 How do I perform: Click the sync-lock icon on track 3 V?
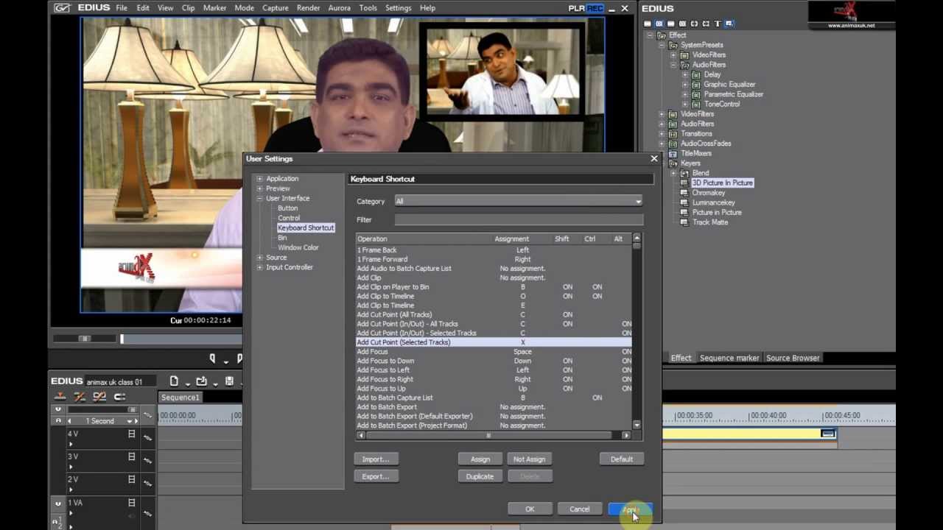(x=147, y=460)
